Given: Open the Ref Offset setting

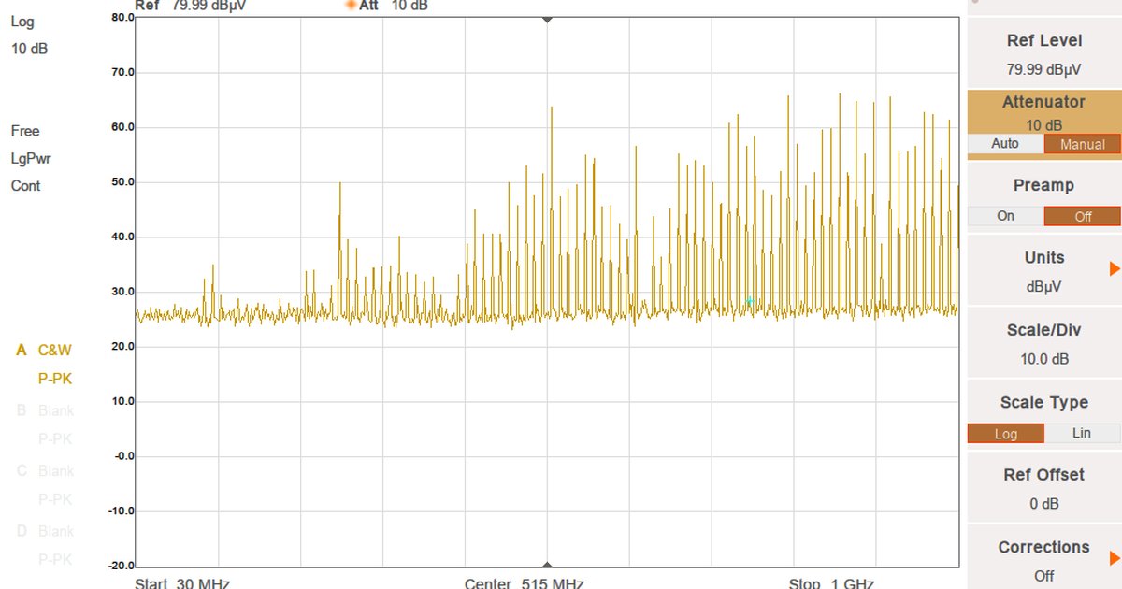Looking at the screenshot, I should [x=1043, y=487].
